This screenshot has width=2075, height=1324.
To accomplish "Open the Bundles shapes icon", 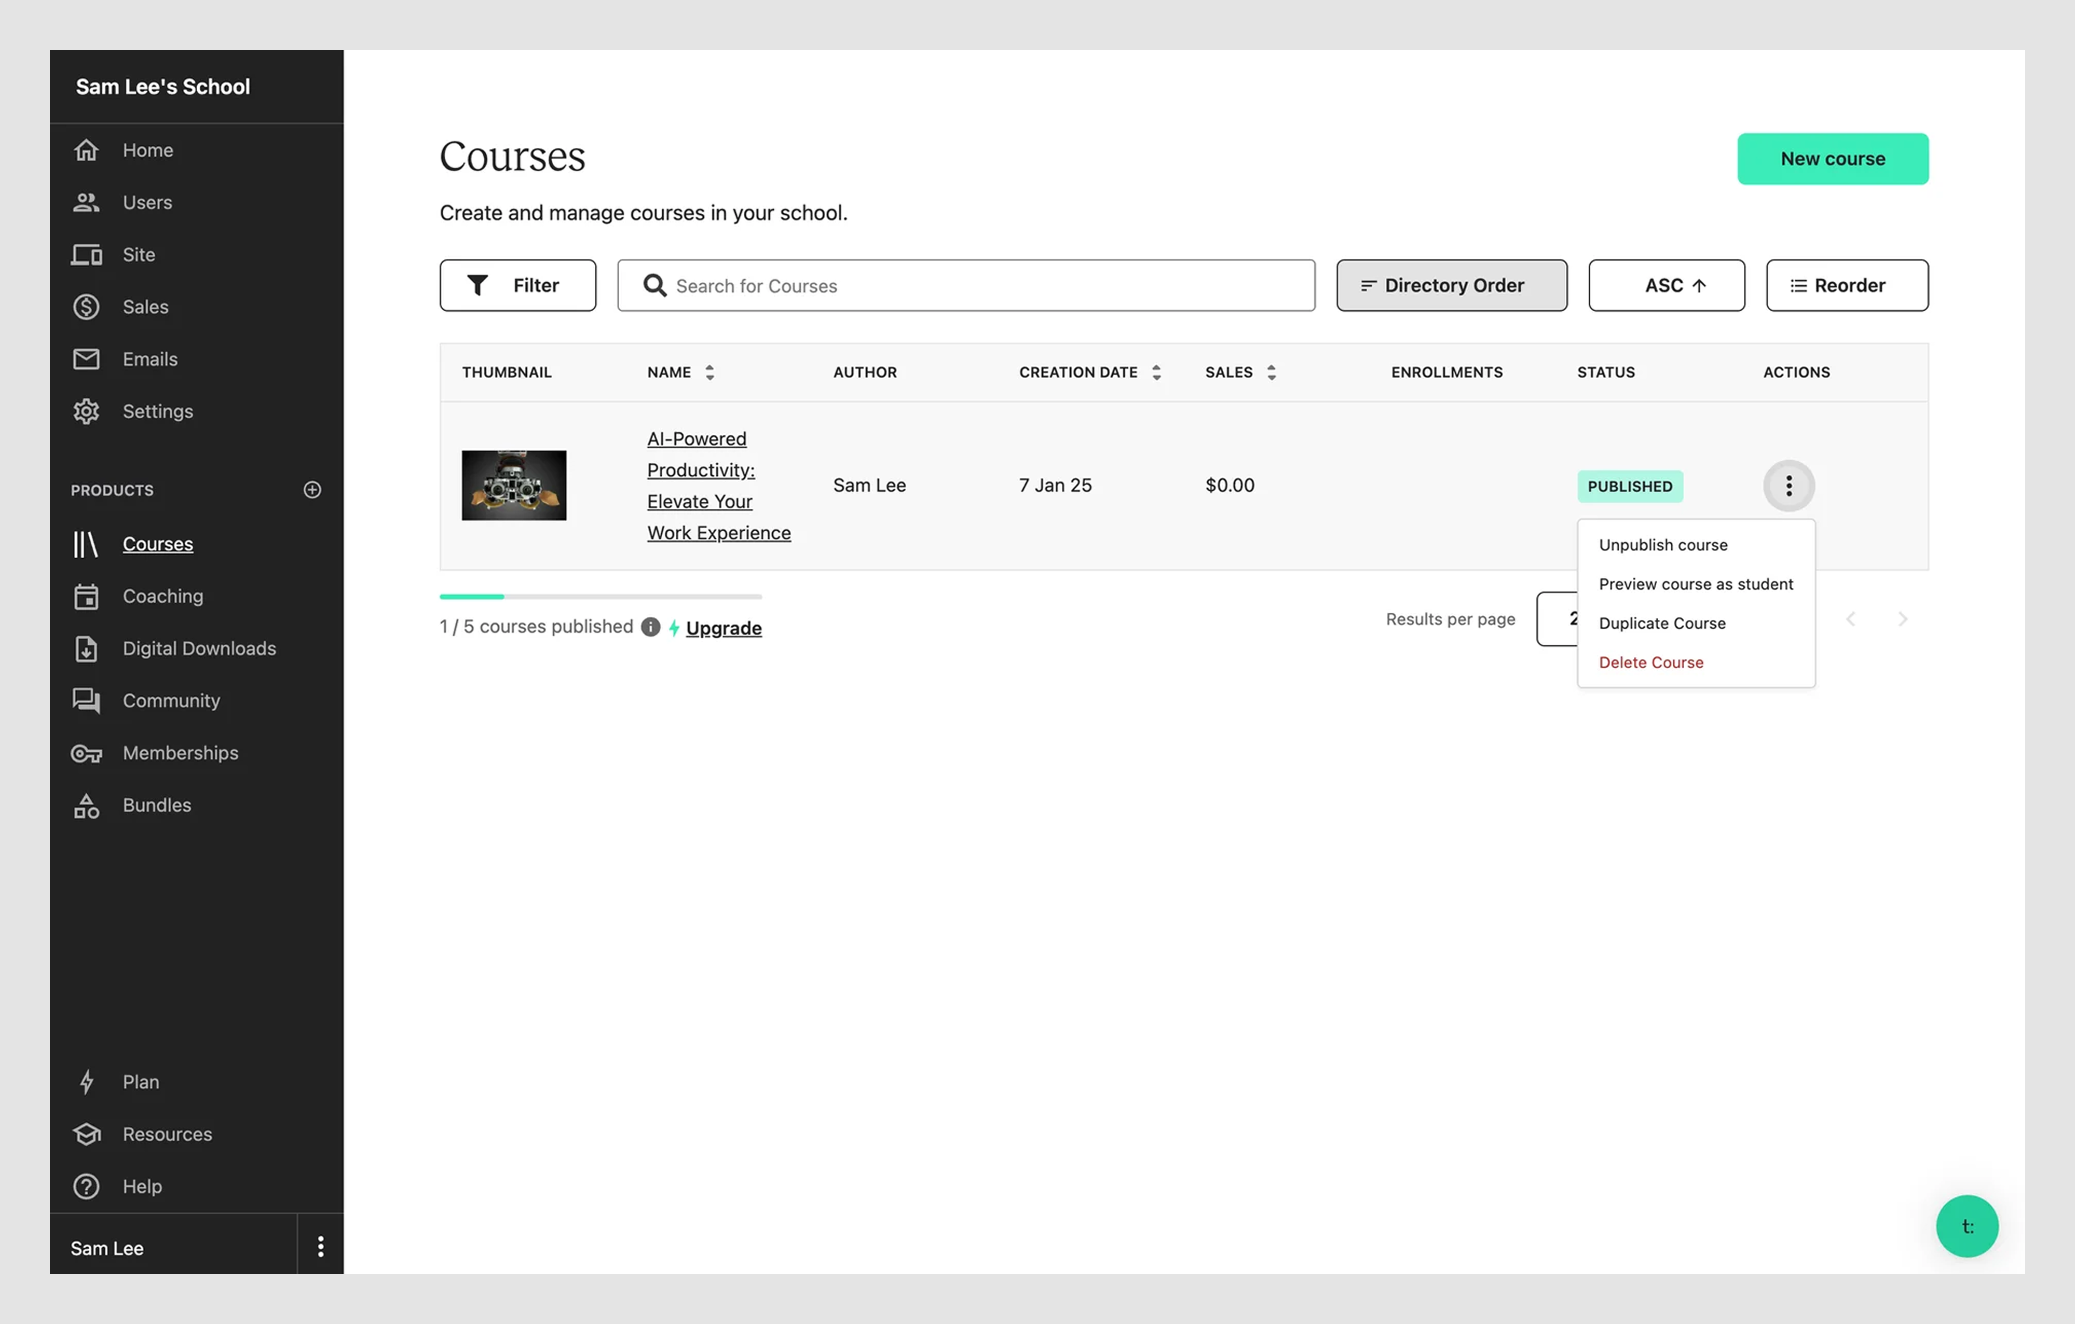I will tap(86, 806).
